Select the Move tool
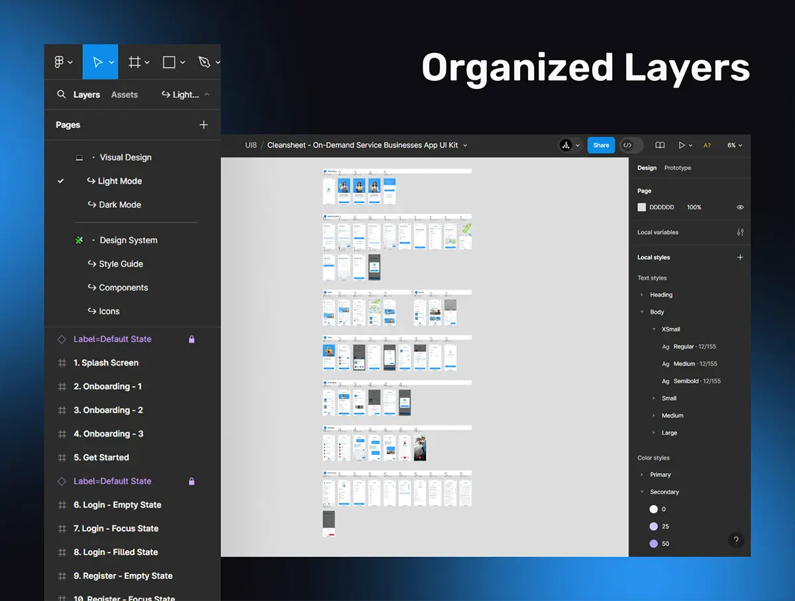The image size is (795, 601). pos(98,62)
